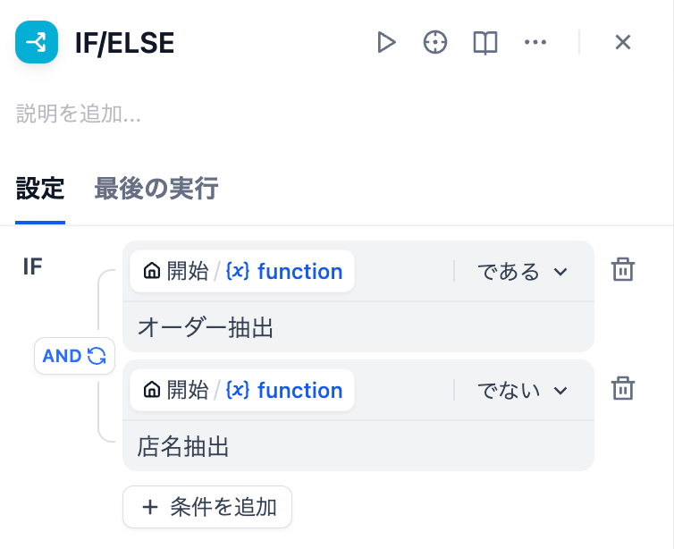This screenshot has width=674, height=549.
Task: Click the crosshair locate-node icon
Action: pos(435,42)
